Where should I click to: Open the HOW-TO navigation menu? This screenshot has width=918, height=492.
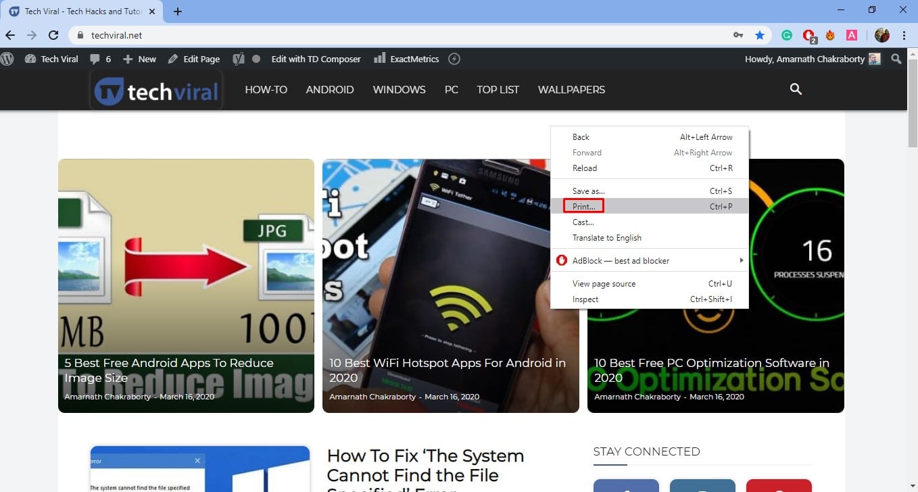pos(266,89)
